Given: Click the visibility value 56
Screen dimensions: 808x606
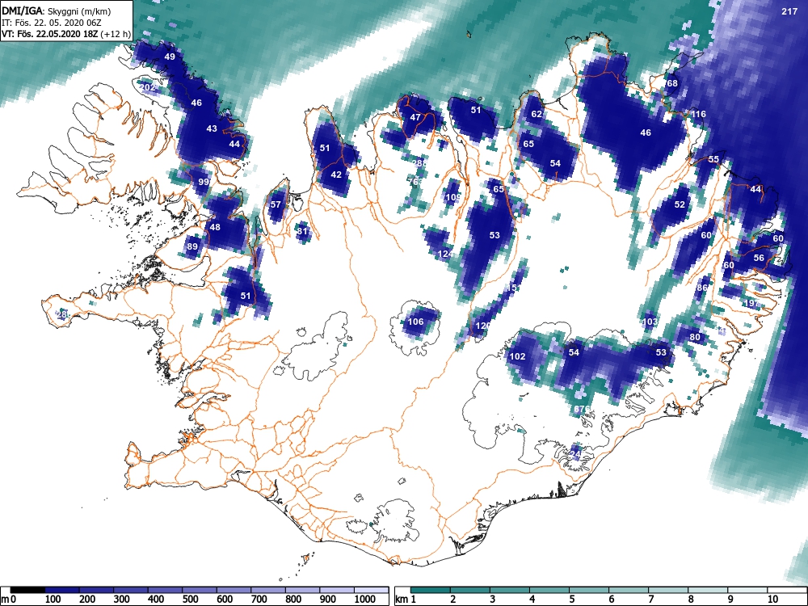Looking at the screenshot, I should [759, 258].
